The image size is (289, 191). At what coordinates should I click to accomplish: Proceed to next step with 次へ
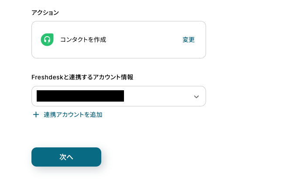click(66, 157)
